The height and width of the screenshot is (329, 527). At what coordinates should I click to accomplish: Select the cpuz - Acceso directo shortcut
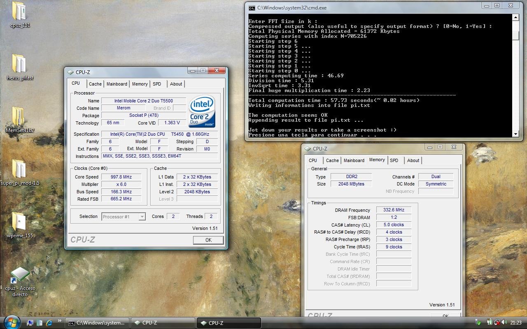pyautogui.click(x=19, y=282)
